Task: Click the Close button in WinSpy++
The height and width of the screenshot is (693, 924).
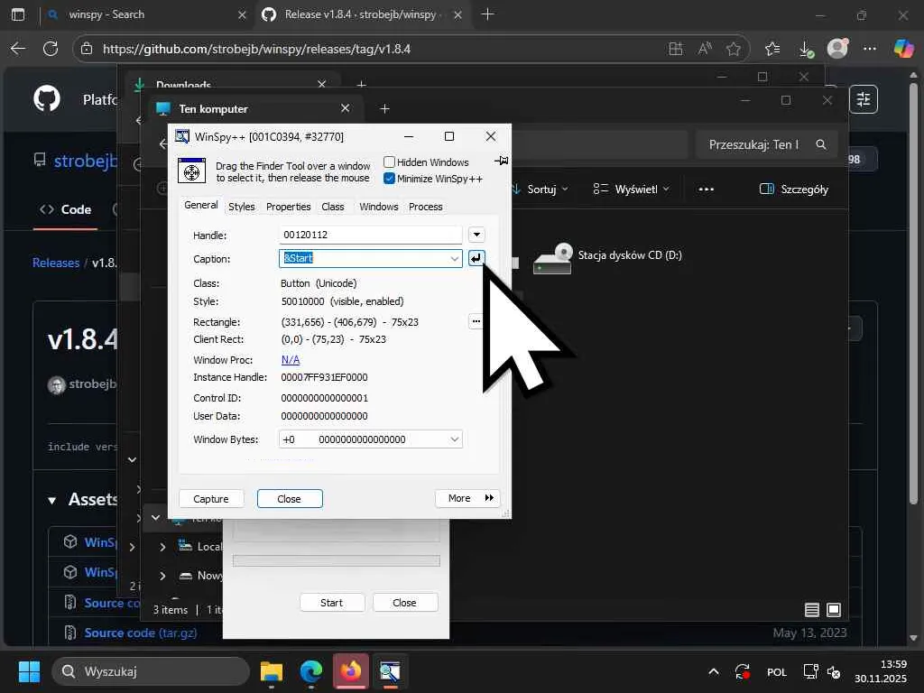Action: coord(290,499)
